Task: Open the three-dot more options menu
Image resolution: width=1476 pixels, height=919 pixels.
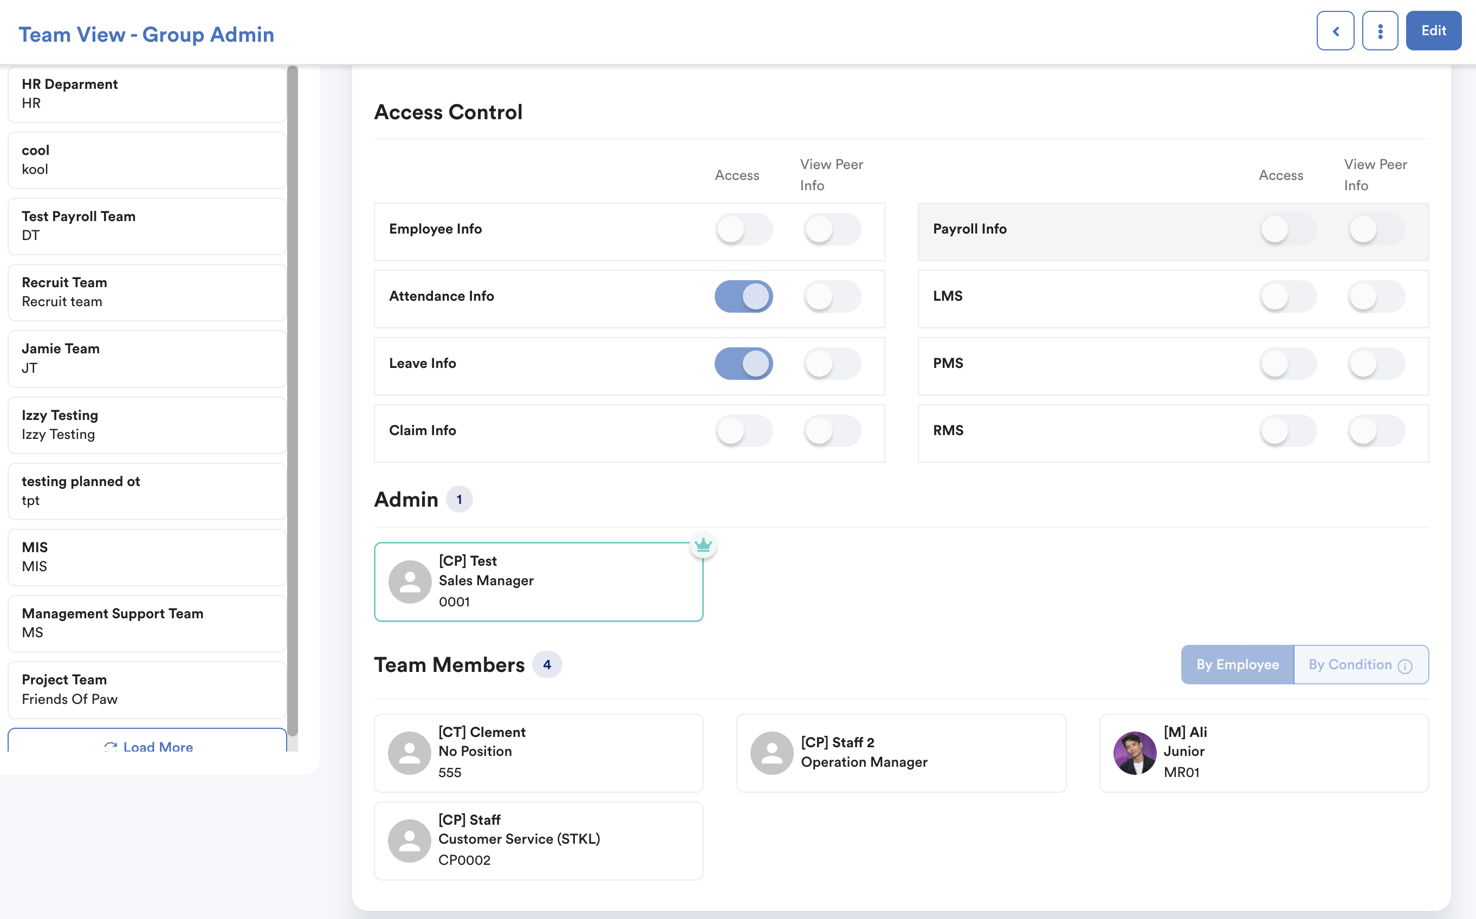Action: 1380,31
